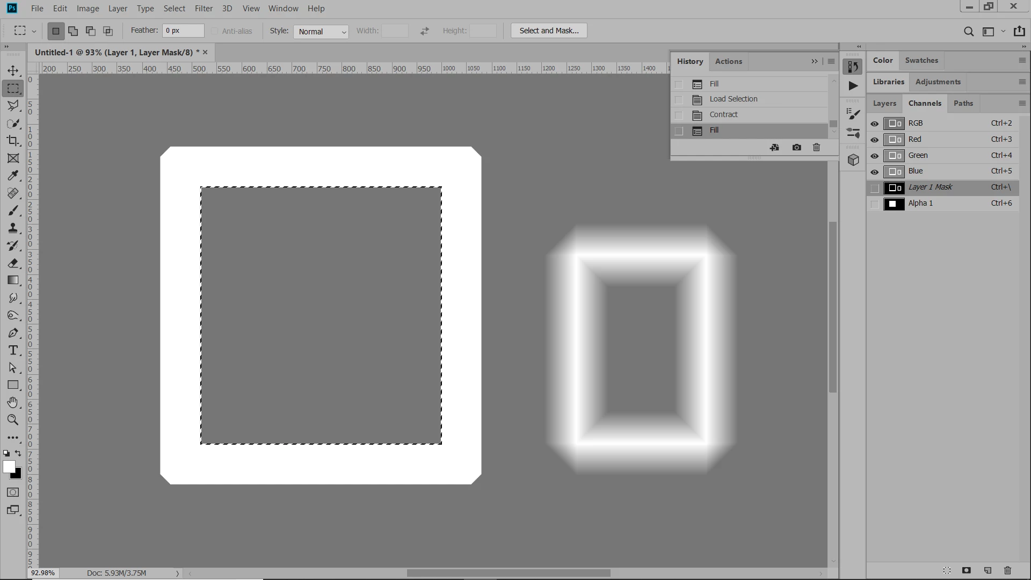Screen dimensions: 1031x580
Task: Open the Filter menu
Action: click(x=204, y=9)
